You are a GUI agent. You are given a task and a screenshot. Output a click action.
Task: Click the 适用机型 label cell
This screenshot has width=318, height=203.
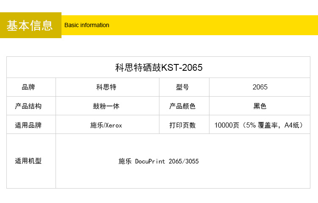[28, 161]
